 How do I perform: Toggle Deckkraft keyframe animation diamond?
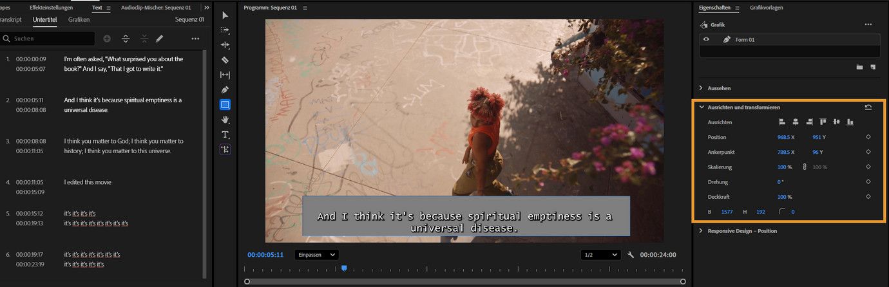pos(868,196)
